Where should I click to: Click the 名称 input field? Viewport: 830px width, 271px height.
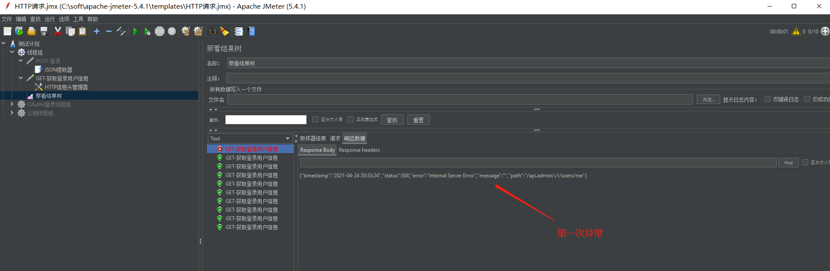528,63
